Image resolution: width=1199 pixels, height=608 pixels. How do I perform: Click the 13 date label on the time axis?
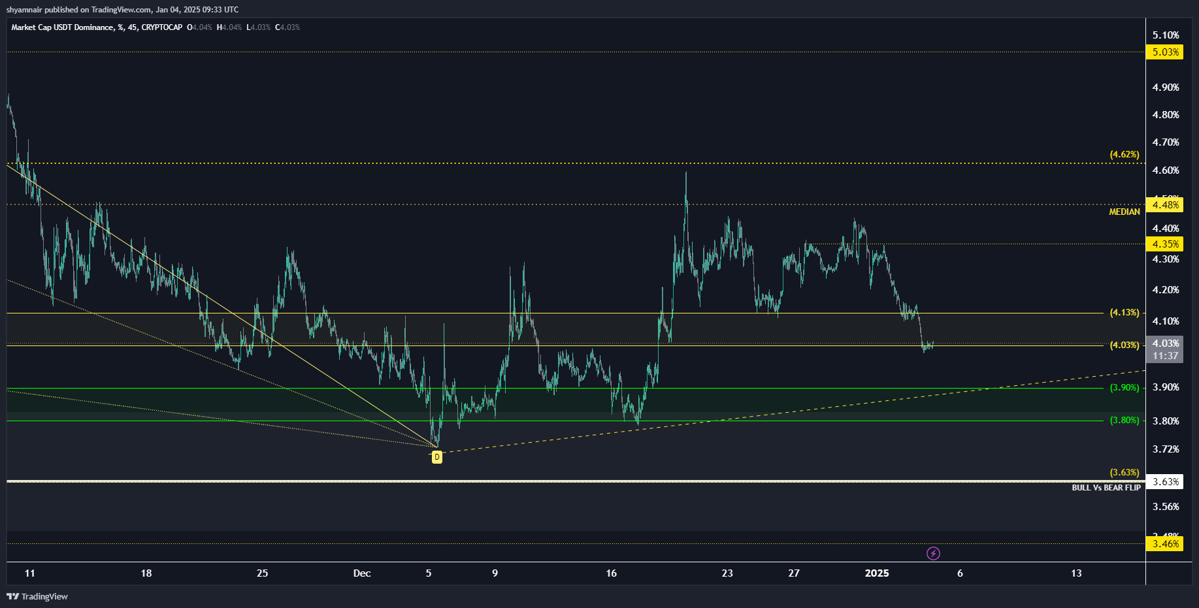(1076, 573)
